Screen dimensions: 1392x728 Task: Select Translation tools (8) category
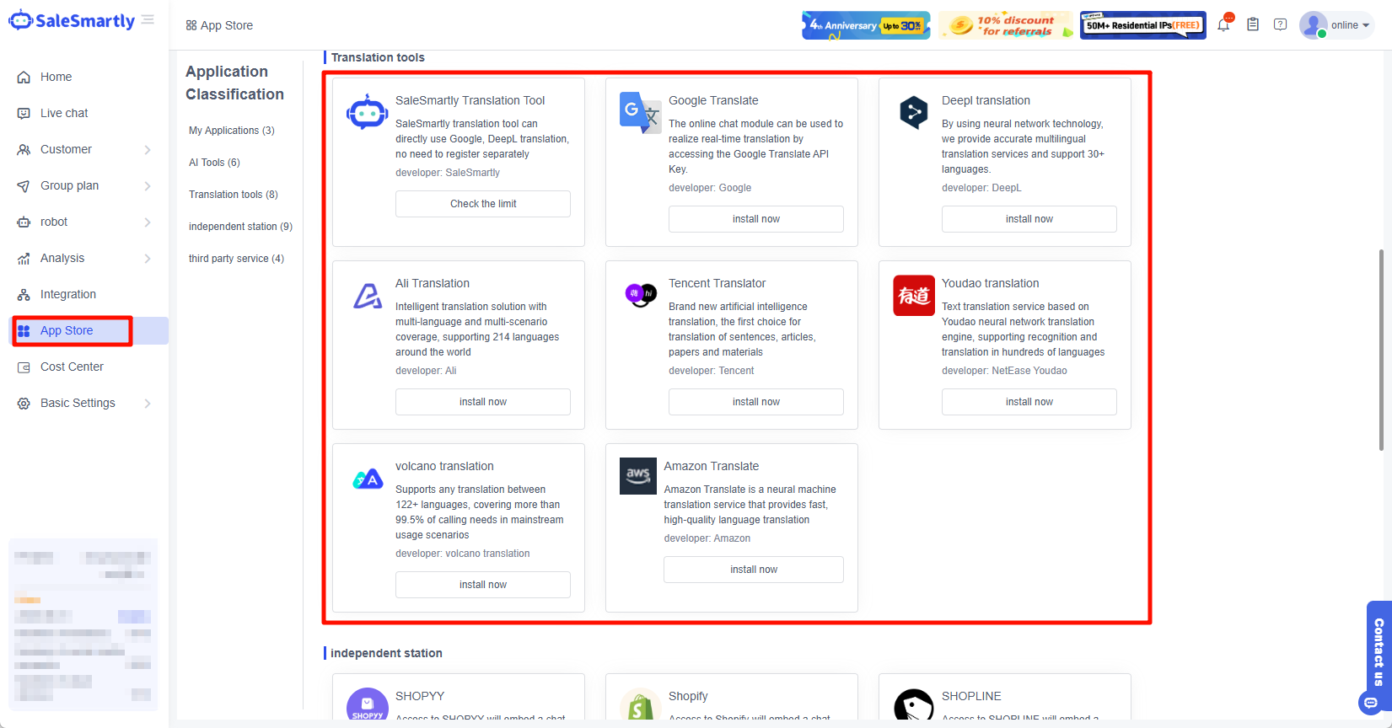(x=234, y=195)
